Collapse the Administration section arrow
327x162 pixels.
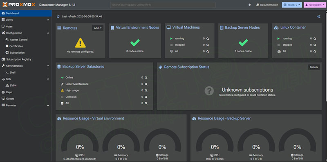(48, 66)
